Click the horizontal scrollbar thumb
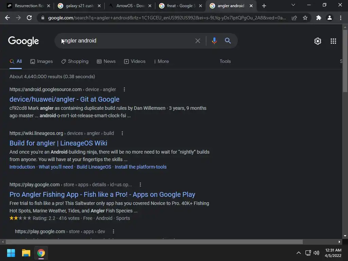 pos(154,242)
